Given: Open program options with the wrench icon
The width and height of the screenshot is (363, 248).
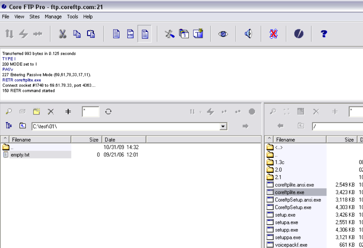Looking at the screenshot, I should [169, 33].
